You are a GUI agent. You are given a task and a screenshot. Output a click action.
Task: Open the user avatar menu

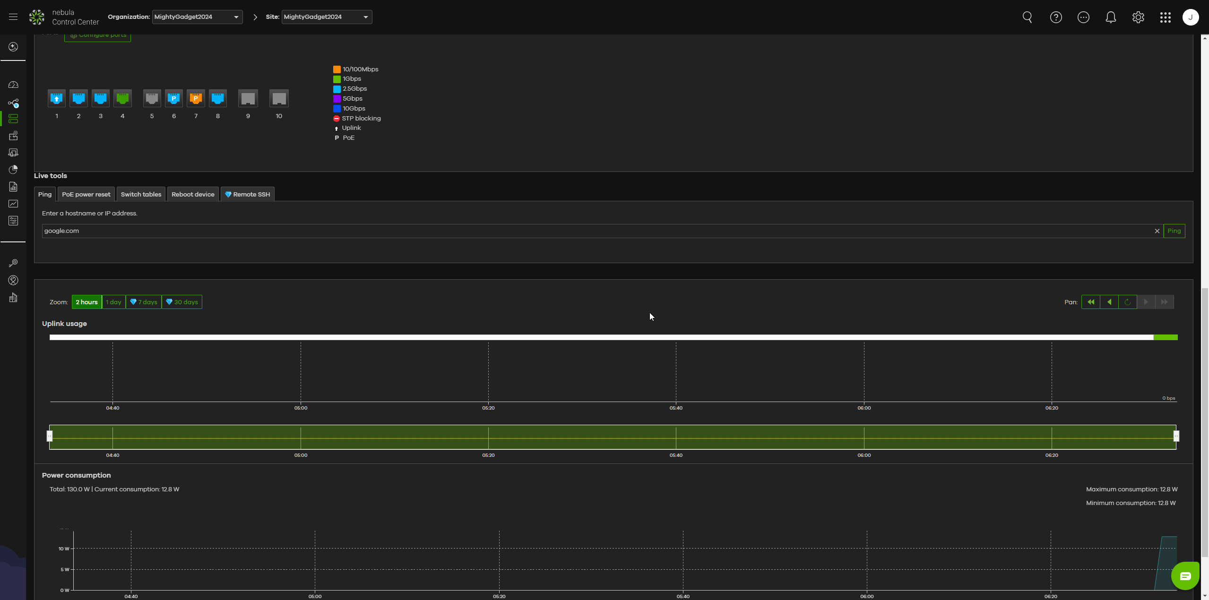(x=1191, y=17)
